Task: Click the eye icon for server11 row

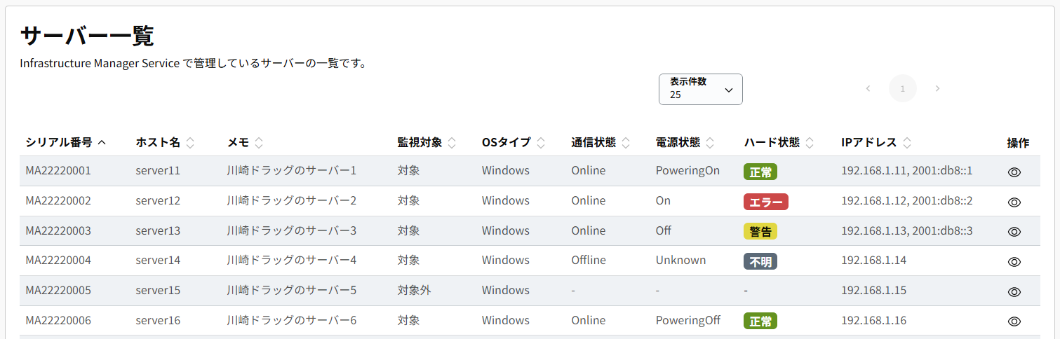Action: point(1014,172)
